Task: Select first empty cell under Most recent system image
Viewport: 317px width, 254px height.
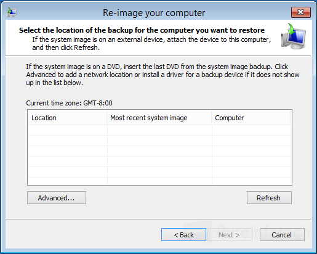Action: point(159,130)
